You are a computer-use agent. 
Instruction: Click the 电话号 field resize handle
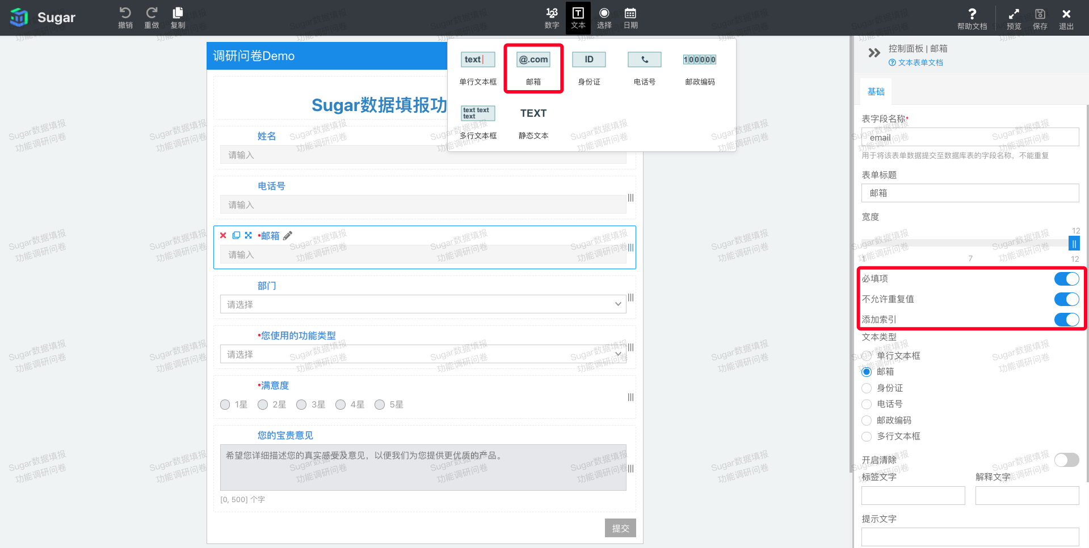630,198
